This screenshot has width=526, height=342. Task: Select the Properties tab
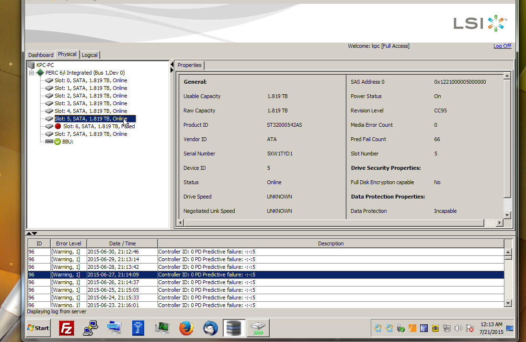pos(190,66)
